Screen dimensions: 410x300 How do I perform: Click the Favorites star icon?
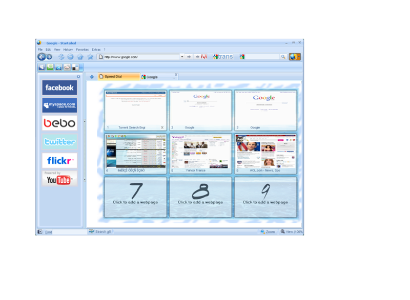[x=89, y=57]
